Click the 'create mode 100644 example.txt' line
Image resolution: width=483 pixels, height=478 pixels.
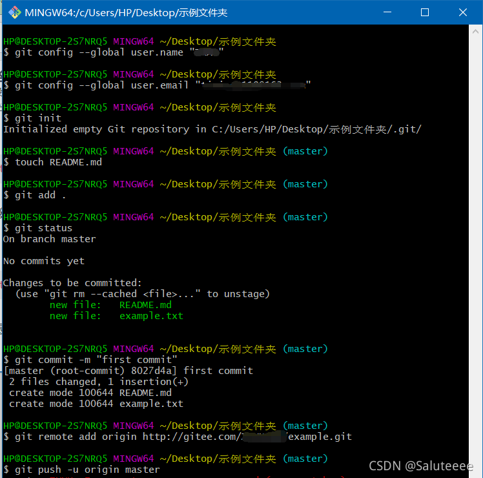pos(96,404)
